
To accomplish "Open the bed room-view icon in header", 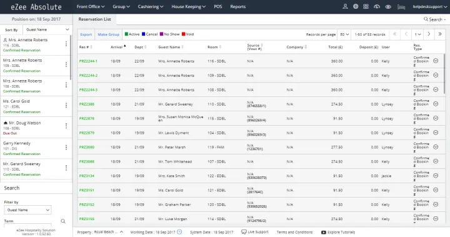I will pyautogui.click(x=401, y=7).
